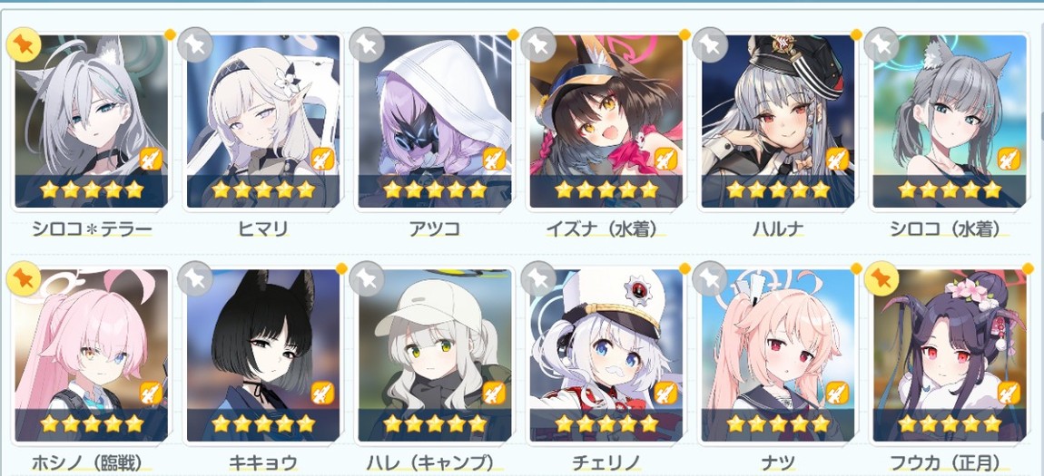Click the attack-type badge on ナツ portrait
This screenshot has height=476, width=1044.
point(837,393)
